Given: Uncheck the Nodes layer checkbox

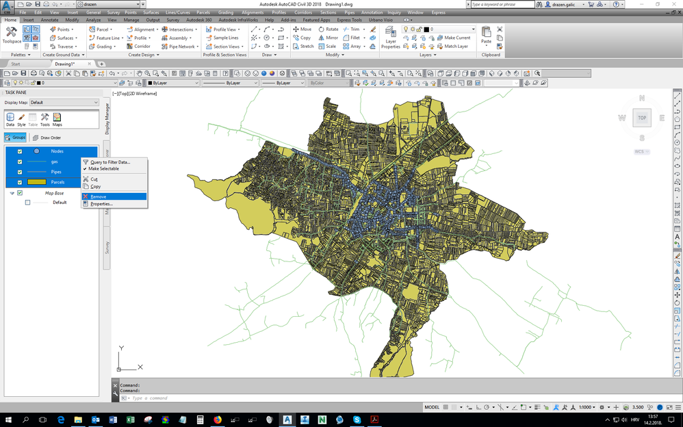Looking at the screenshot, I should coord(20,151).
